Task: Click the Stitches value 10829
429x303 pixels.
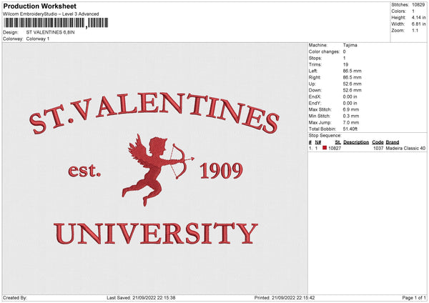Action: [x=418, y=5]
